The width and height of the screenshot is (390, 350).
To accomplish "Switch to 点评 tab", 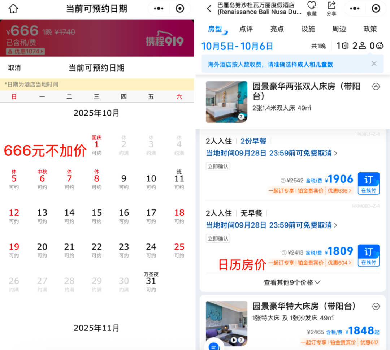I will [246, 29].
